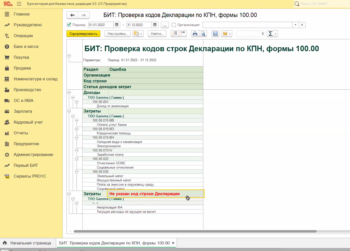This screenshot has height=251, width=350.
Task: Toggle the Период checkbox
Action: pos(69,25)
